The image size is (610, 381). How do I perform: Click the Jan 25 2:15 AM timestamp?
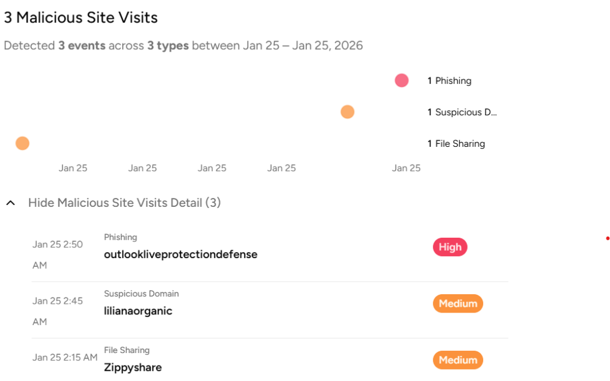click(x=65, y=357)
